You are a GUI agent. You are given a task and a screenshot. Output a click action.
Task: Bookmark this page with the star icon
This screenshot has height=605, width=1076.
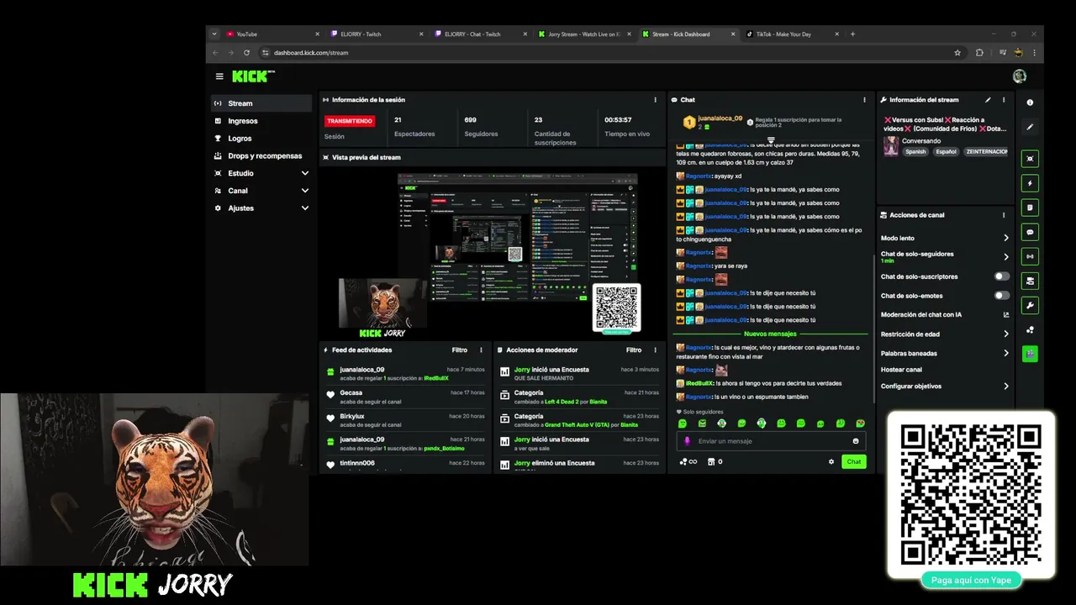coord(957,52)
